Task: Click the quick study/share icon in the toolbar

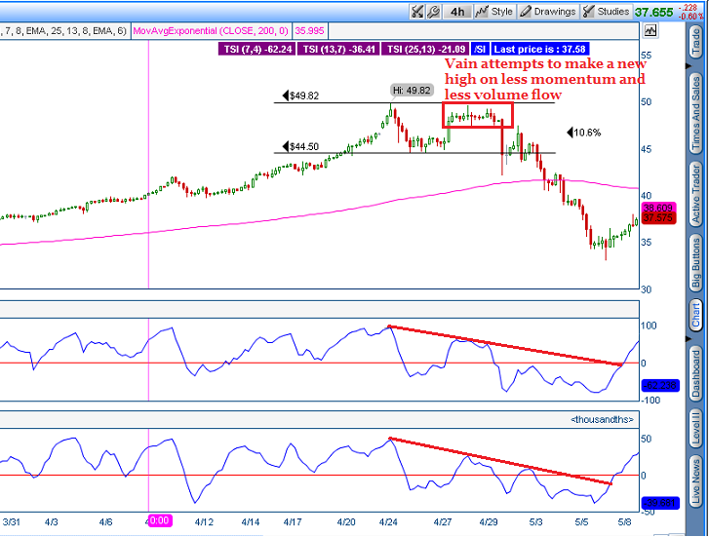Action: click(416, 12)
